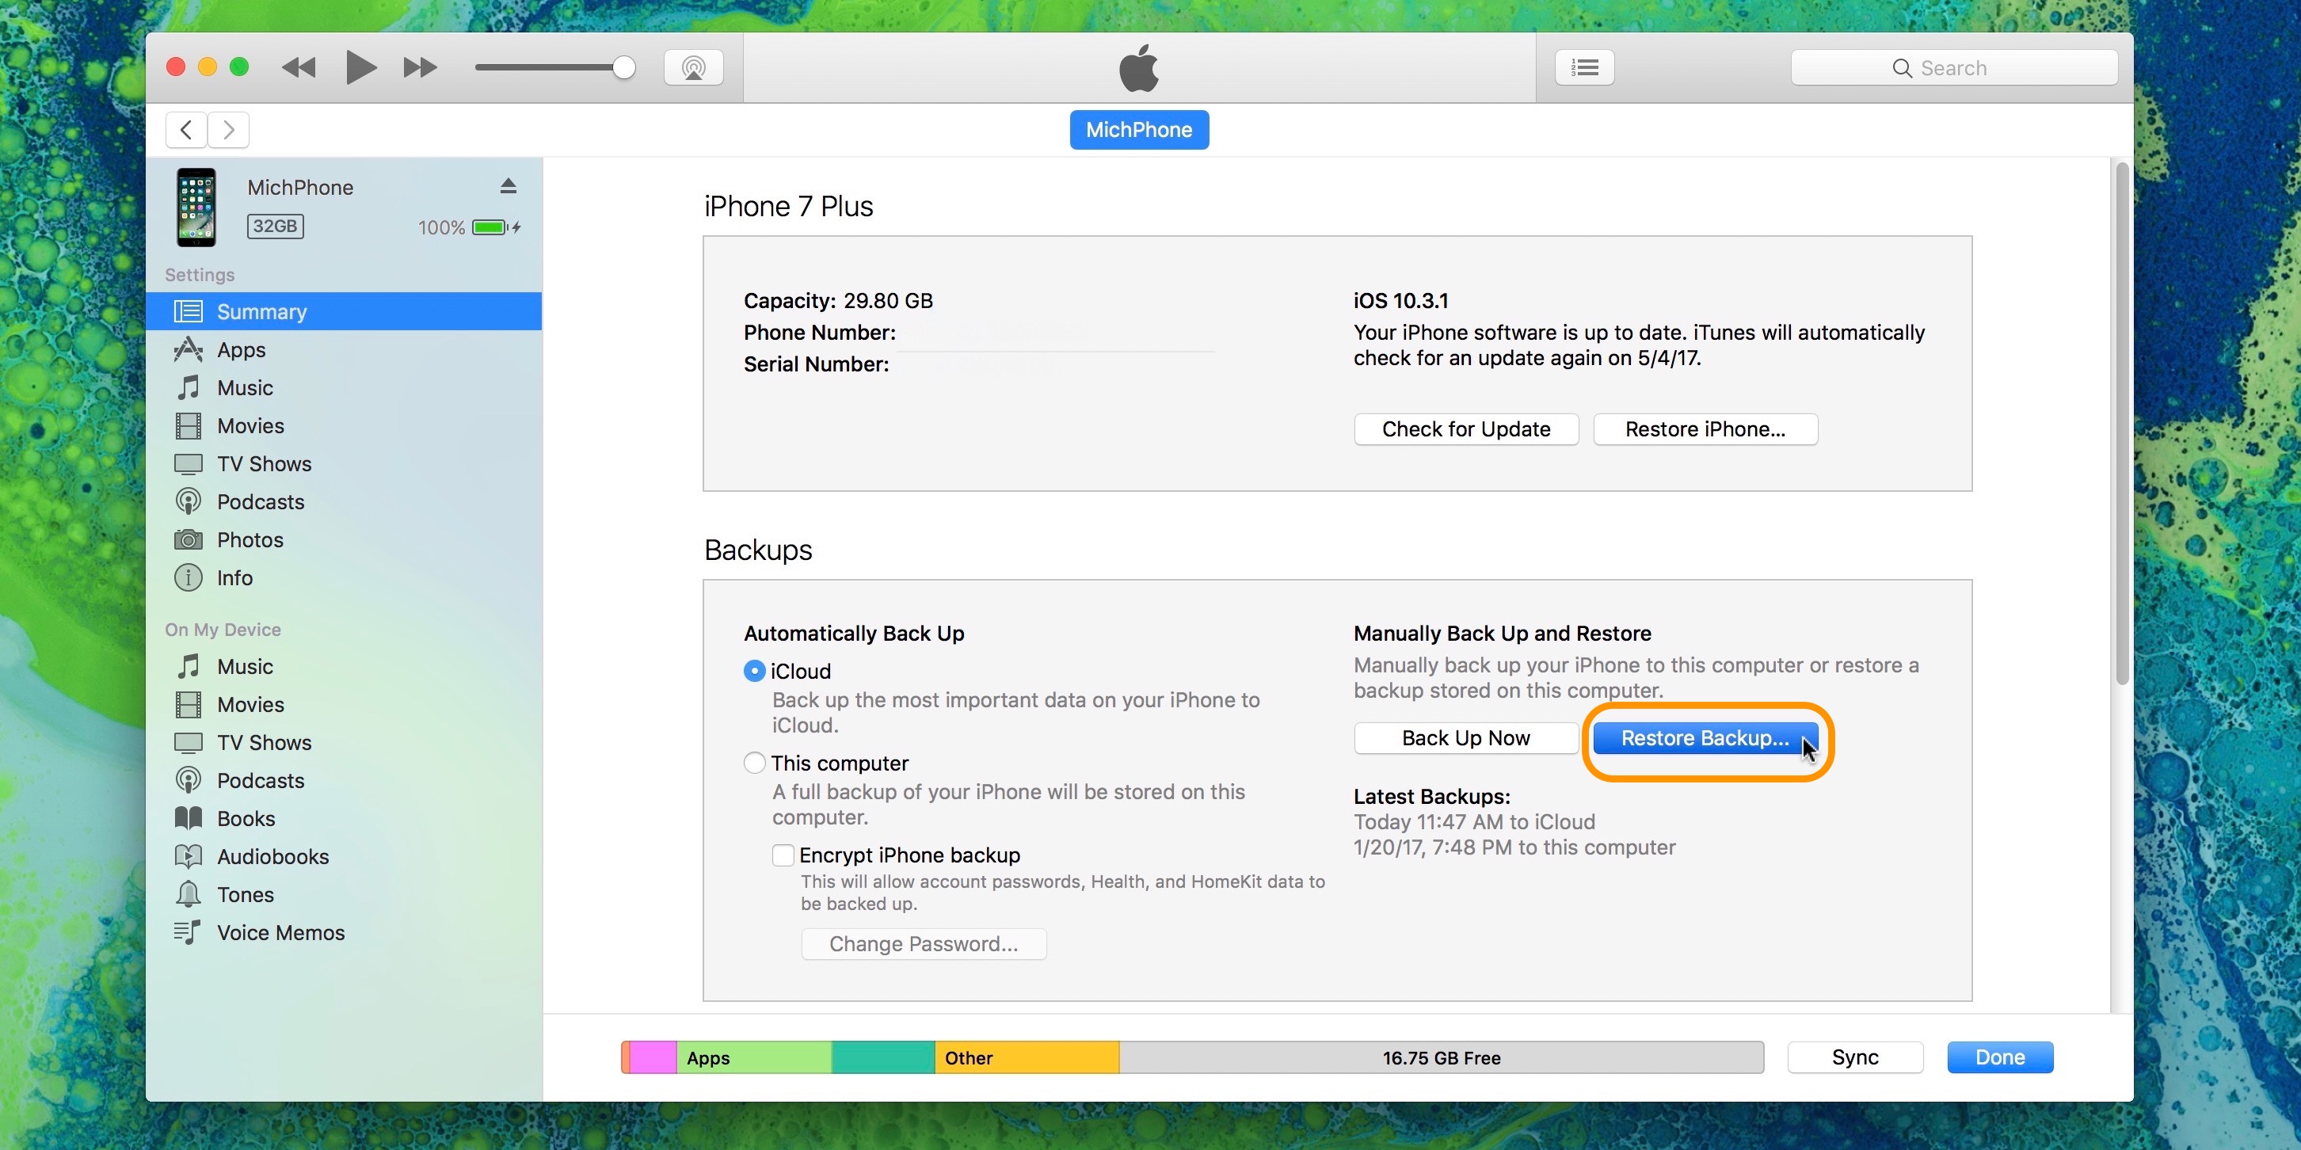
Task: Switch to the MichPhone device tab
Action: (1139, 129)
